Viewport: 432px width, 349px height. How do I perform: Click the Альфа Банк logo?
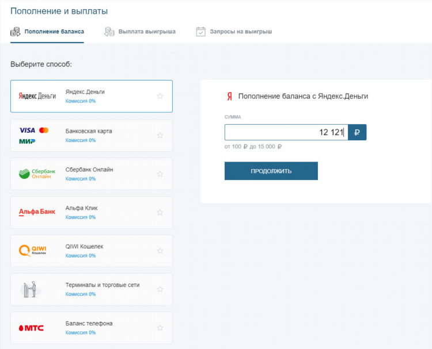coord(37,212)
